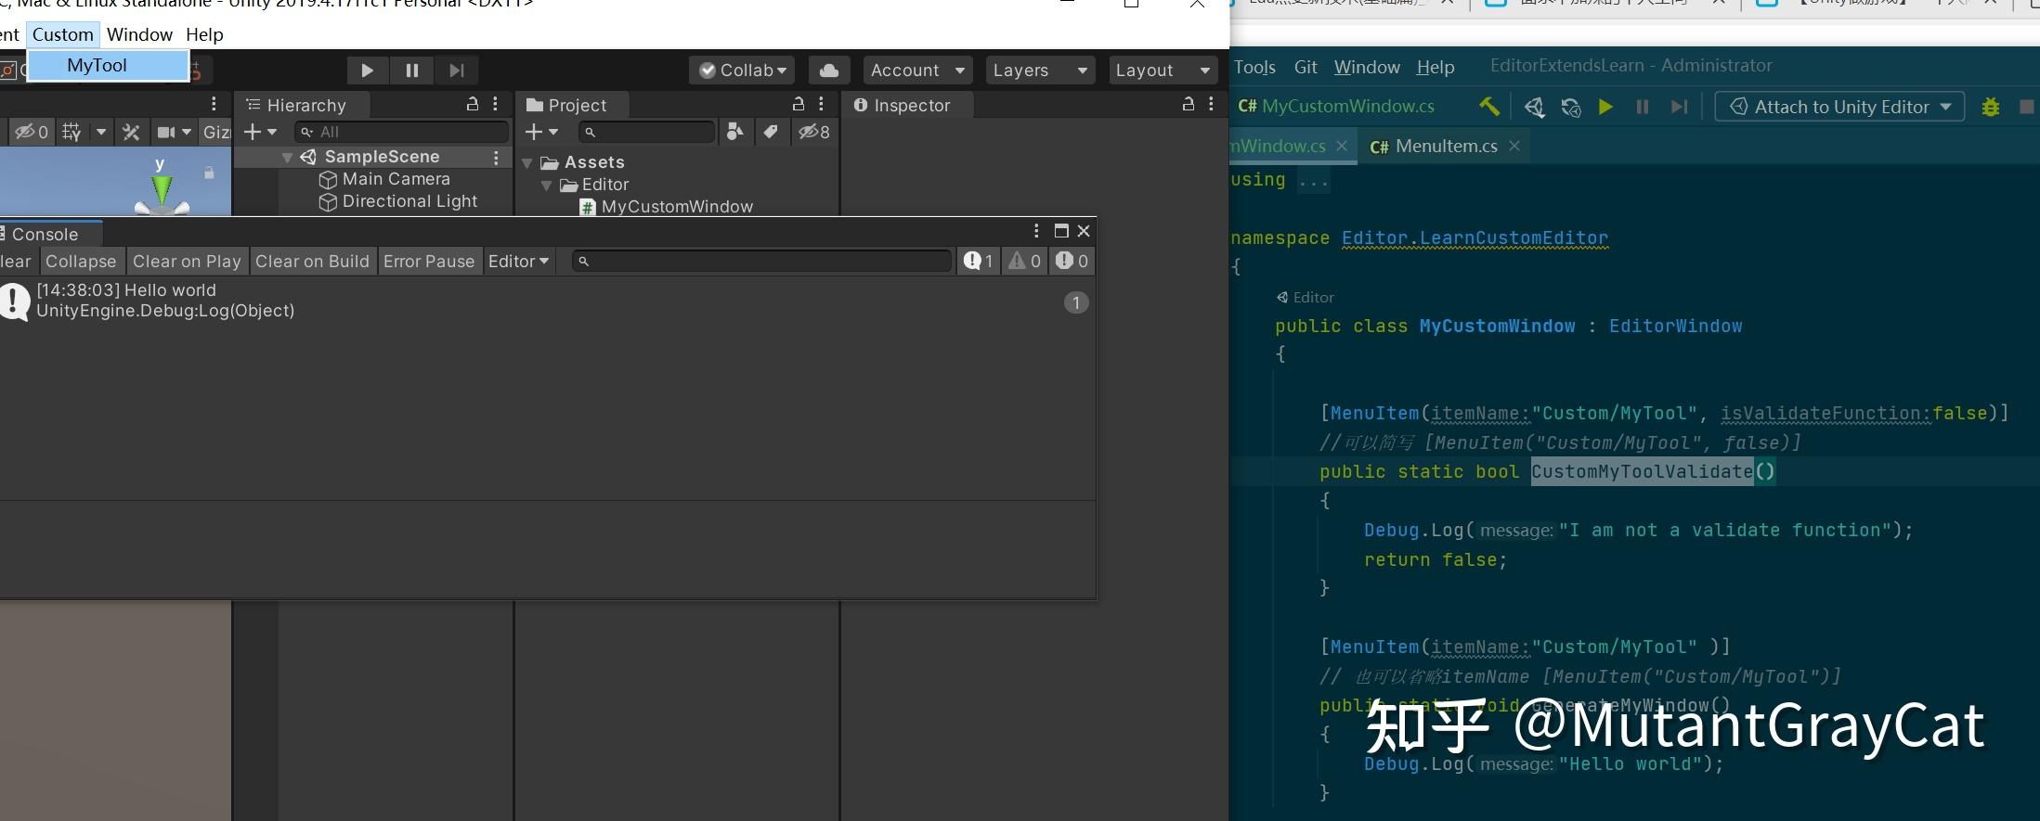Toggle Clear on Build in Console
The height and width of the screenshot is (821, 2040).
(x=312, y=262)
